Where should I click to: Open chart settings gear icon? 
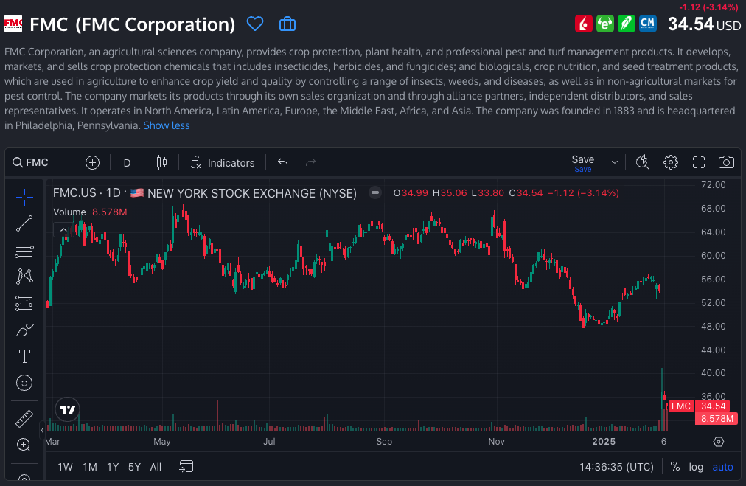coord(671,162)
